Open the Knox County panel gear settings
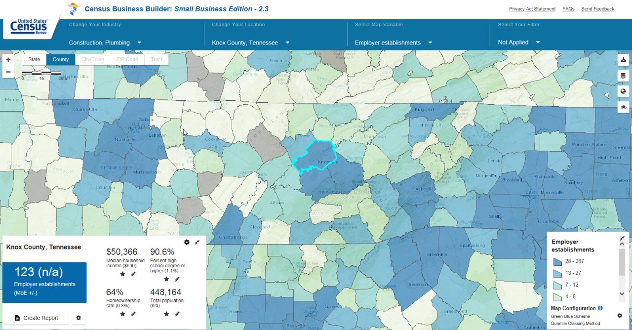Viewport: 632px width, 330px height. (187, 242)
